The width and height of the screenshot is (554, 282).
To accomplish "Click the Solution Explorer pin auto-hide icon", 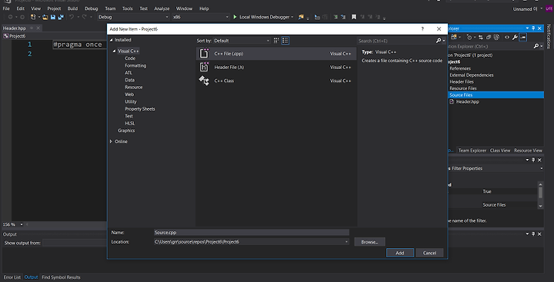I will (x=533, y=28).
